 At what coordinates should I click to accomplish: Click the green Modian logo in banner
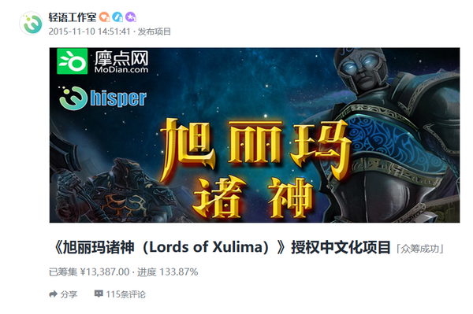coord(73,61)
